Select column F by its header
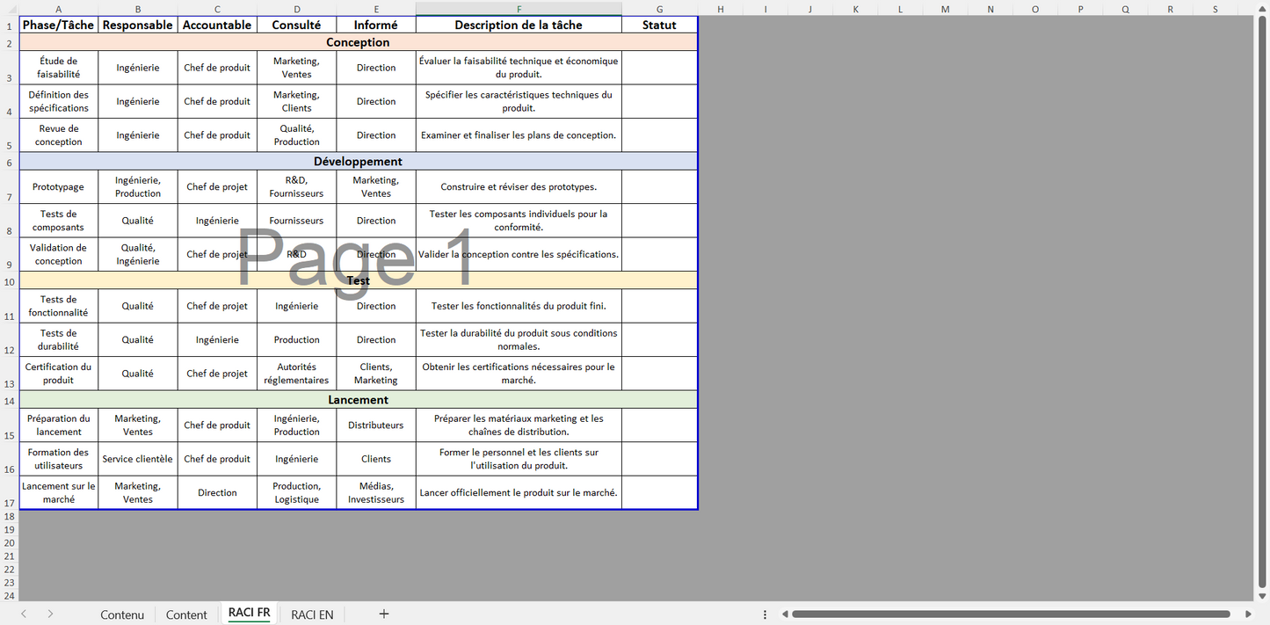The image size is (1270, 625). coord(519,9)
